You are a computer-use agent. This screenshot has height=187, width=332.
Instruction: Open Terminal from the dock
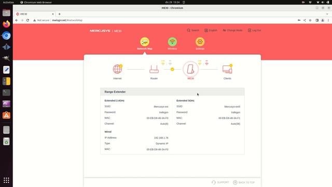point(6,92)
